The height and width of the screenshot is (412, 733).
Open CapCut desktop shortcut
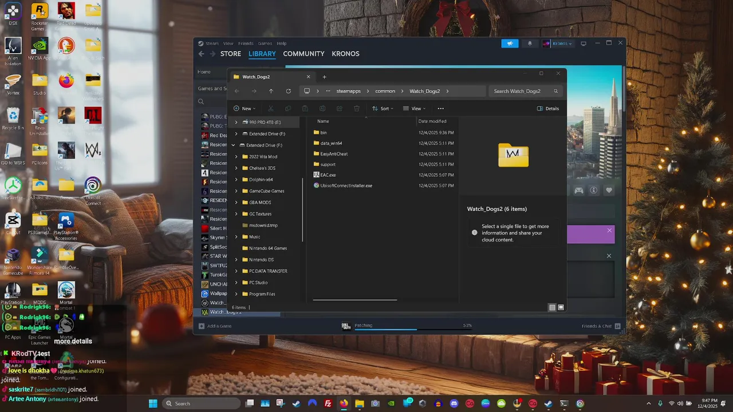pyautogui.click(x=13, y=224)
